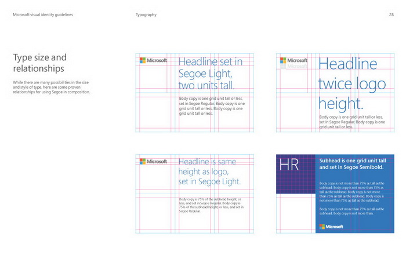Image resolution: width=406 pixels, height=262 pixels.
Task: Select the 'Type size and relationships' heading
Action: point(39,63)
